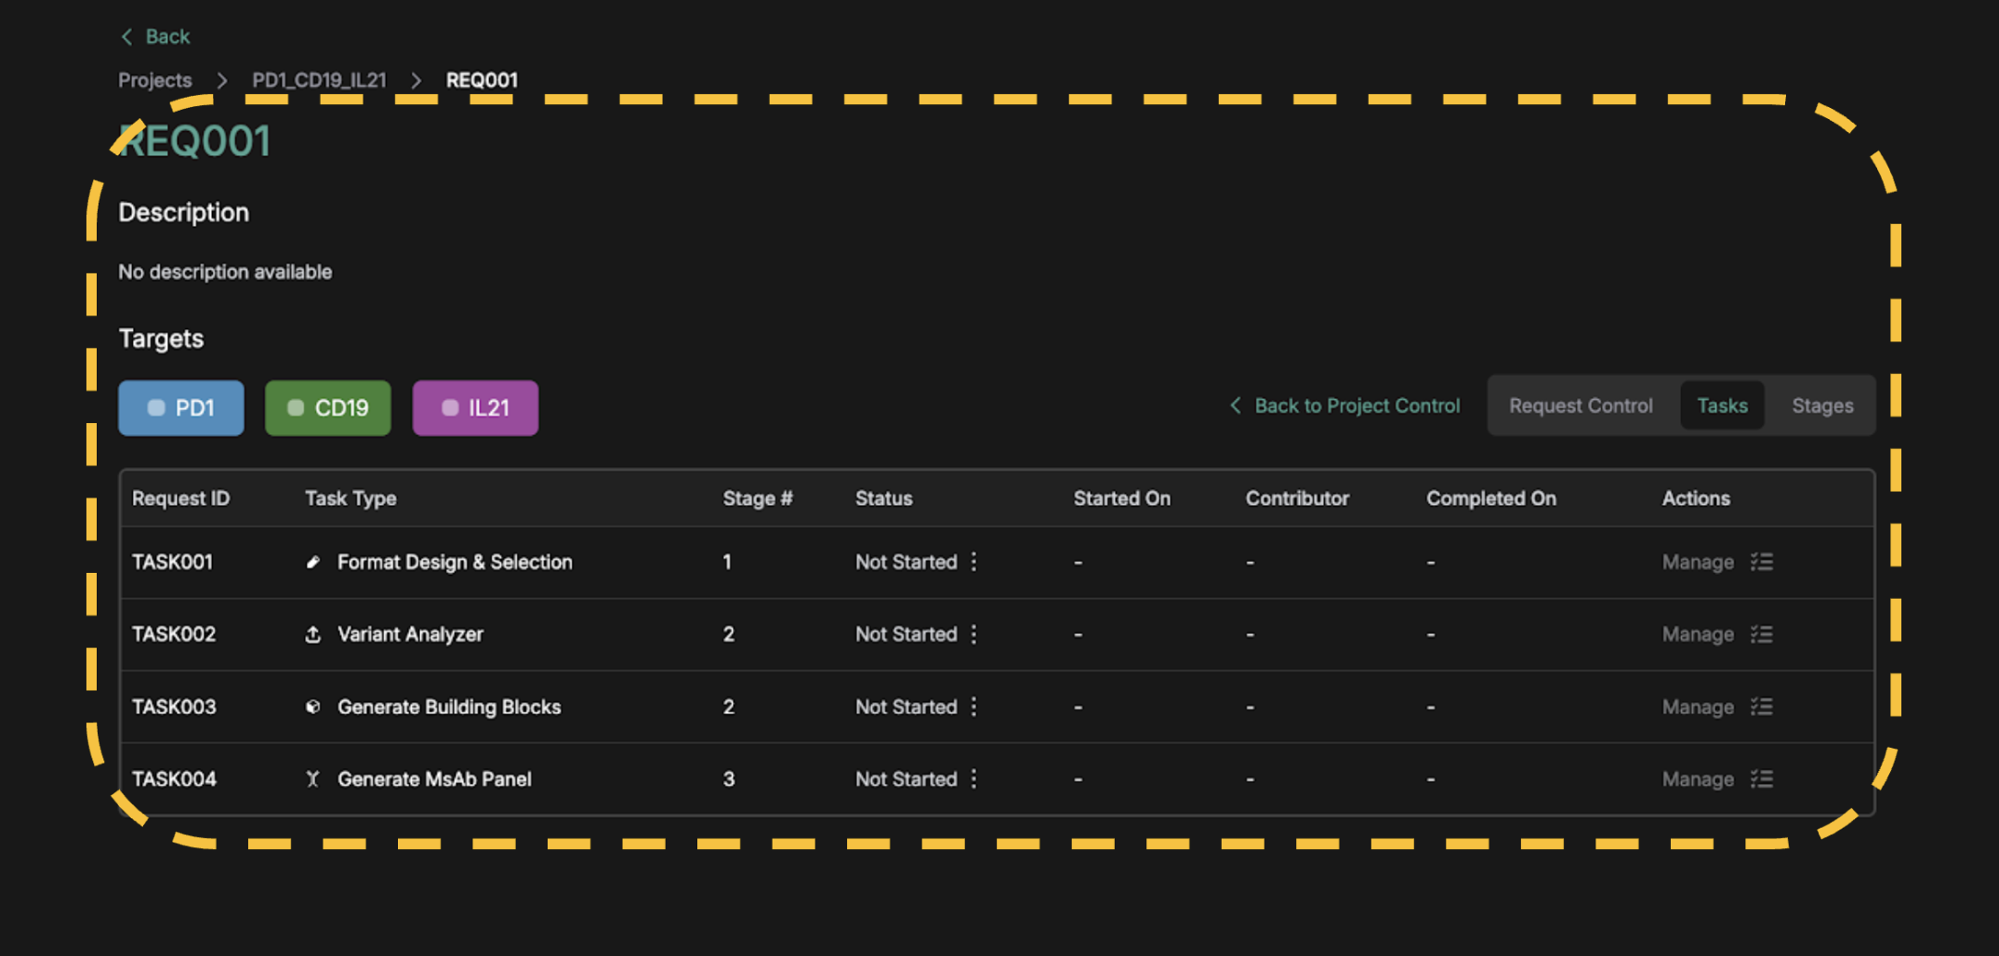Viewport: 1999px width, 956px height.
Task: Click the checklist icon in TASK004 row
Action: pos(1761,779)
